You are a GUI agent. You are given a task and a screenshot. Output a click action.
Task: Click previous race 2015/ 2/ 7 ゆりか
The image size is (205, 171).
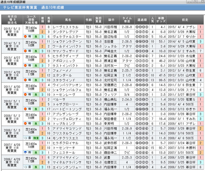(182, 37)
